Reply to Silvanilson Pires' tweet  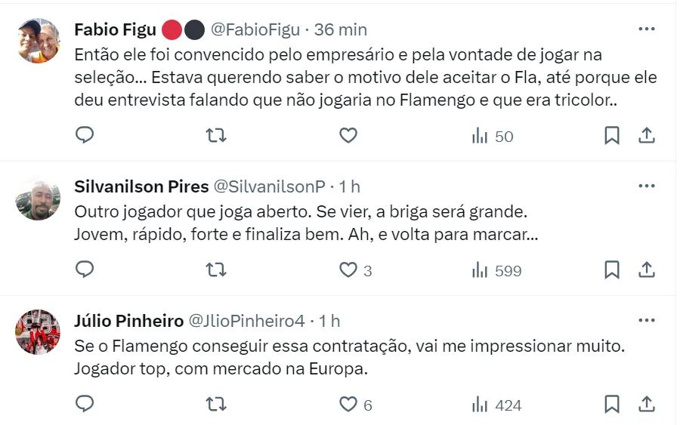tap(85, 270)
